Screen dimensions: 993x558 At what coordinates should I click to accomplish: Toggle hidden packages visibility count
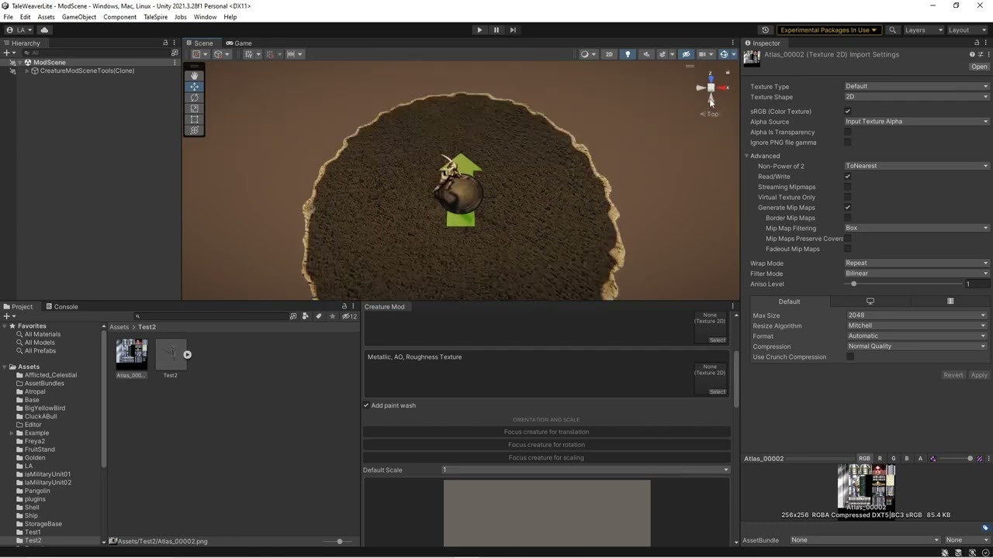[x=349, y=316]
